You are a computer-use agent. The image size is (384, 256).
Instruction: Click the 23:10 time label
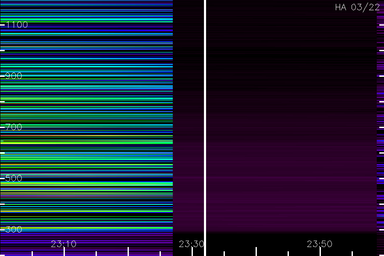point(64,244)
